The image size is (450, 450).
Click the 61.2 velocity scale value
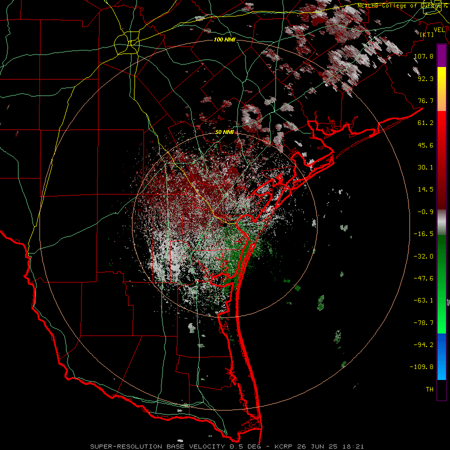point(425,123)
